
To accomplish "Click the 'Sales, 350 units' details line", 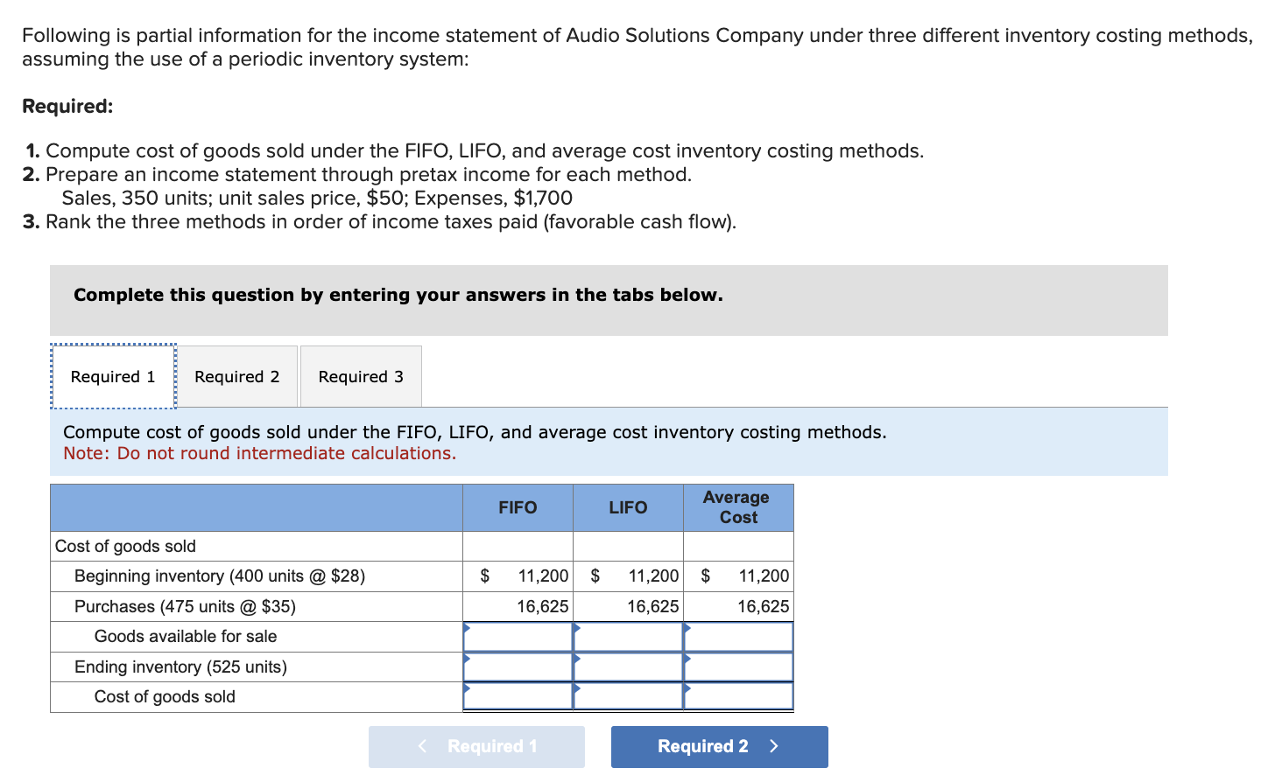I will [317, 198].
